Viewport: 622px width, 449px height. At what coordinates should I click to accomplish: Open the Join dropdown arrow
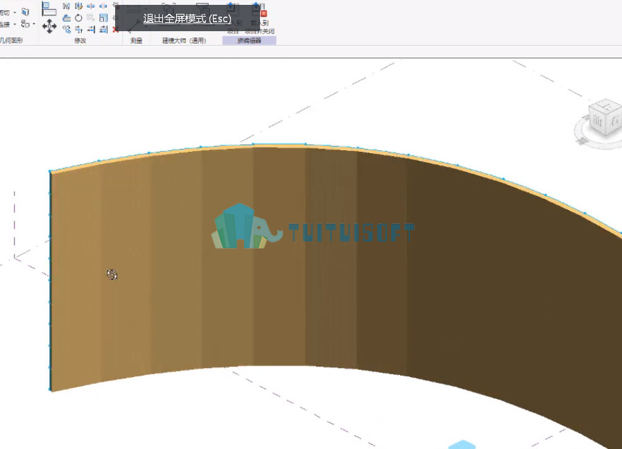pos(15,24)
